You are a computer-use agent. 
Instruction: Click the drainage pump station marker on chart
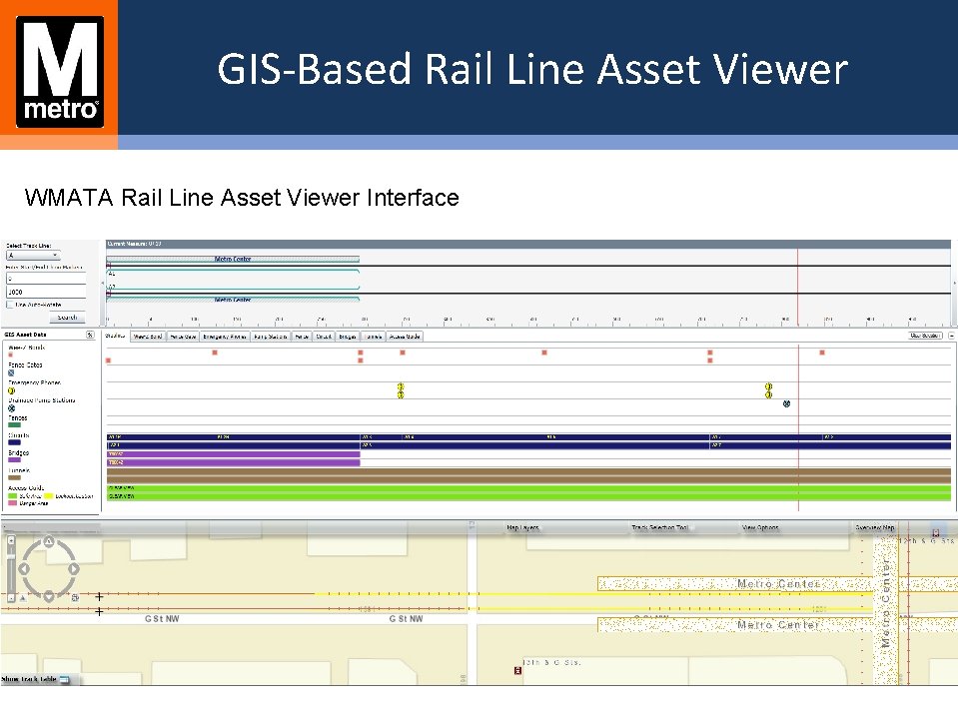[787, 403]
